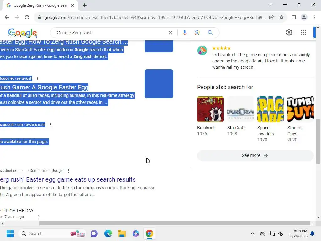
Task: Start voice search with microphone
Action: point(184,33)
